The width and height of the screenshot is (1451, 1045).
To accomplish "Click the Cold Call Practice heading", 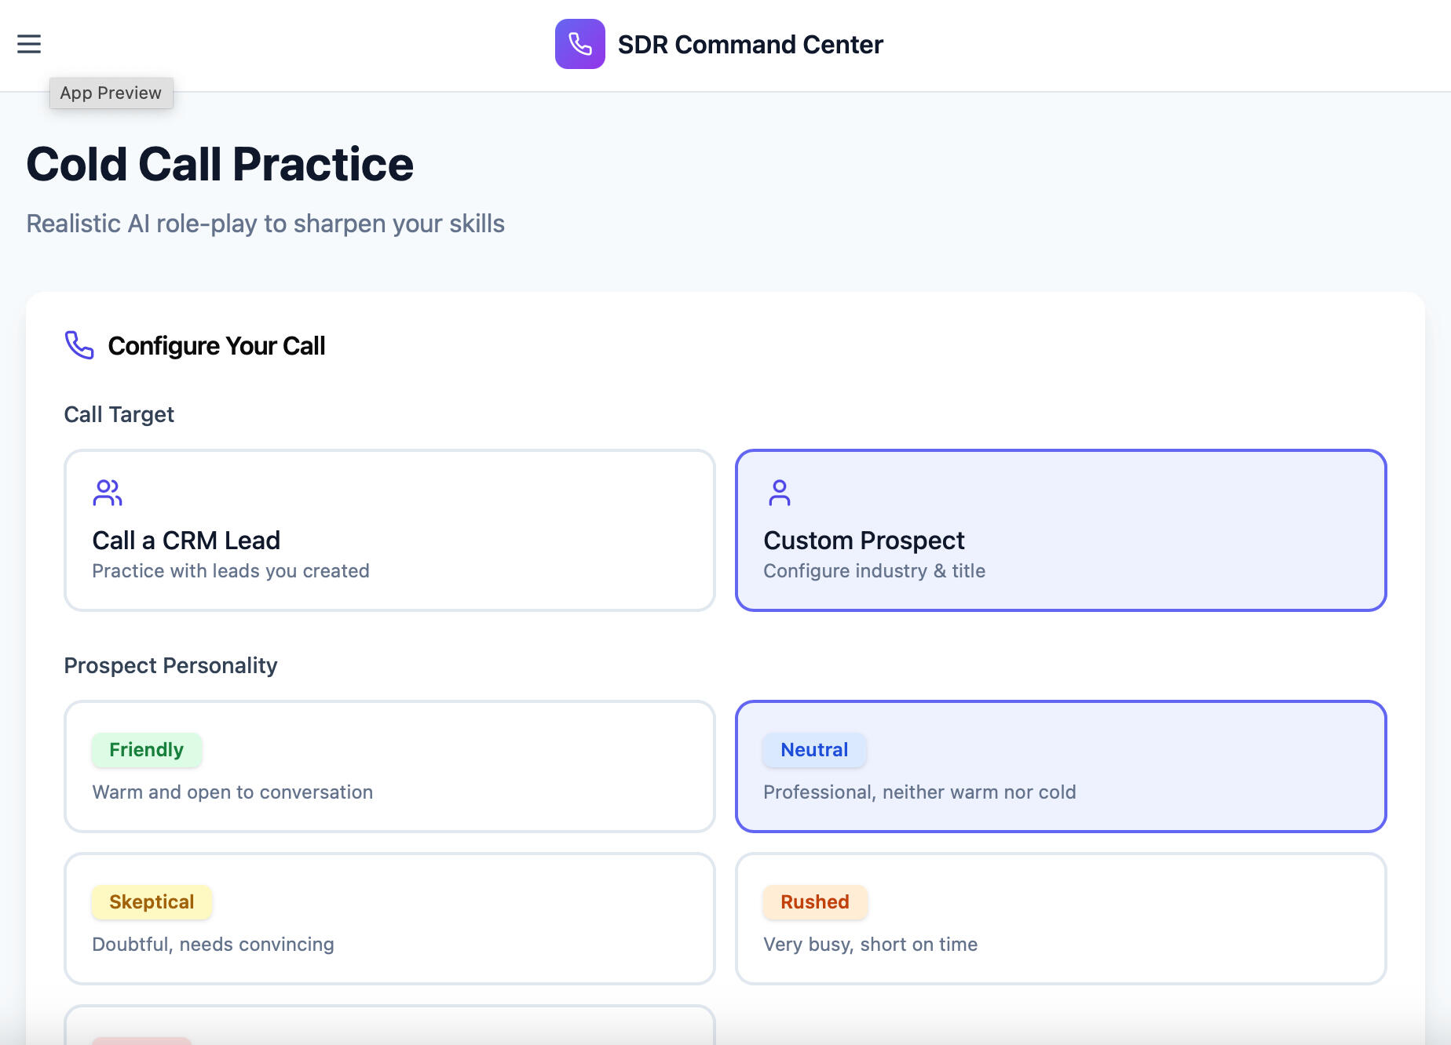I will coord(220,164).
